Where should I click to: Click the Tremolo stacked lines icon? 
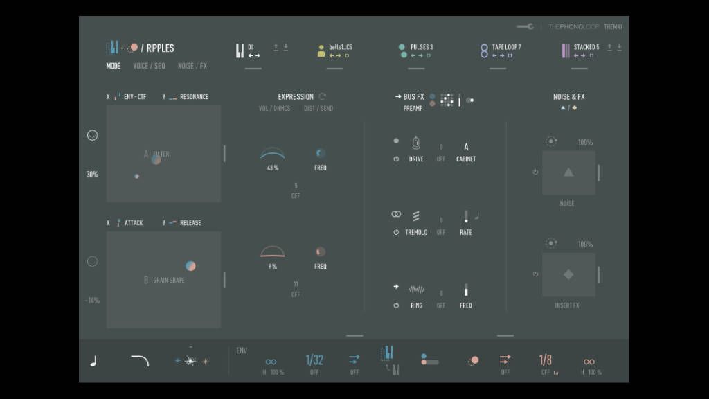point(416,216)
